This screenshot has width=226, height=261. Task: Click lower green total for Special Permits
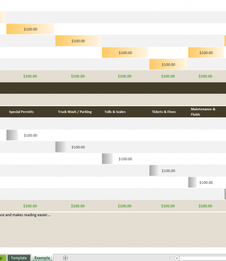coord(30,206)
